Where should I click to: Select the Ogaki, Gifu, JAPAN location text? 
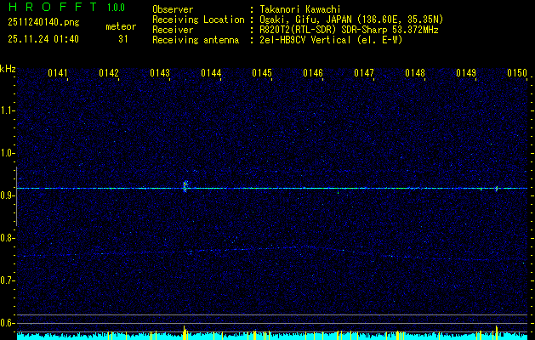coord(351,20)
